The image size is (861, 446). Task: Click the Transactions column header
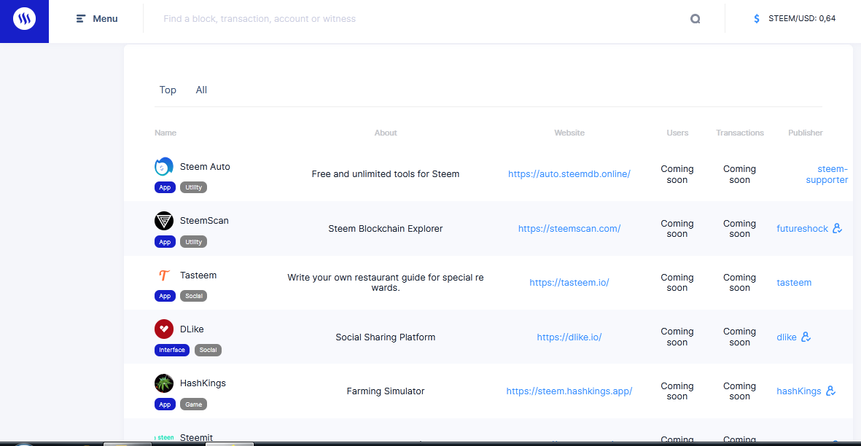(x=740, y=133)
